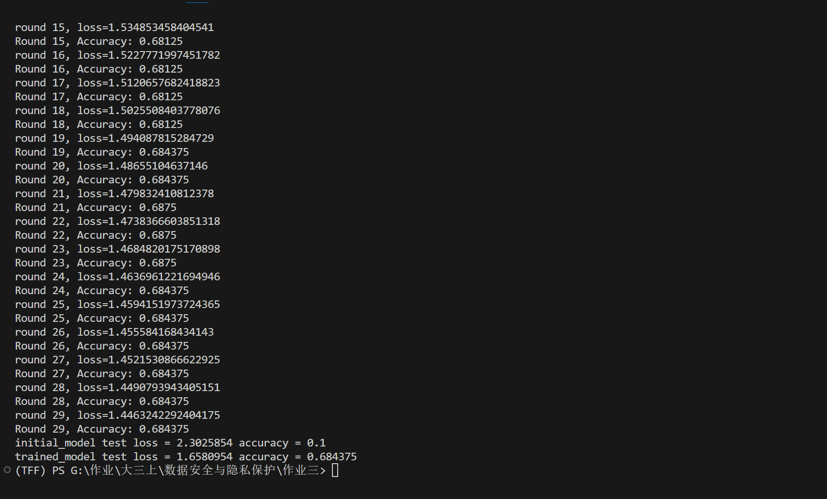
Task: Click the trained_model test loss output line
Action: click(x=186, y=457)
